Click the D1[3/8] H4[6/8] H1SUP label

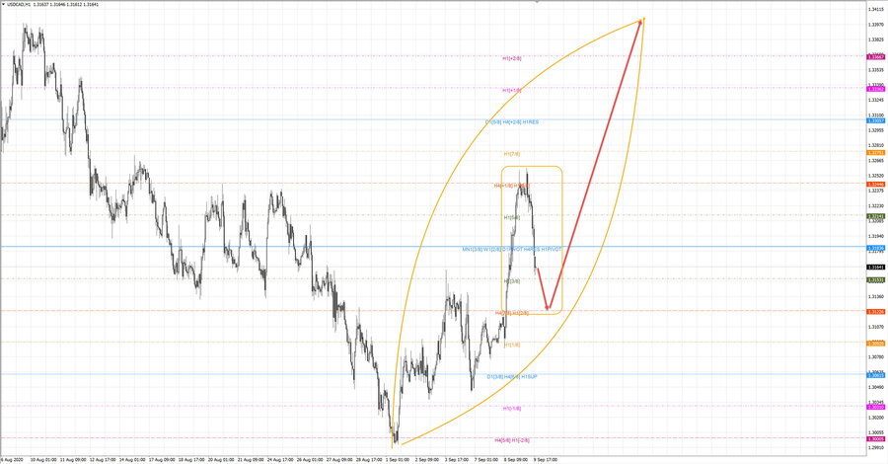(512, 376)
